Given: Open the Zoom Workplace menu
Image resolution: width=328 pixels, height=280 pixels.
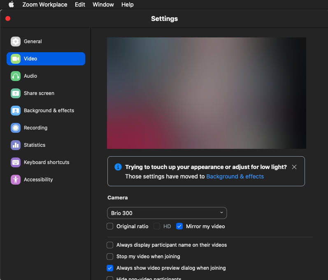Looking at the screenshot, I should (45, 5).
